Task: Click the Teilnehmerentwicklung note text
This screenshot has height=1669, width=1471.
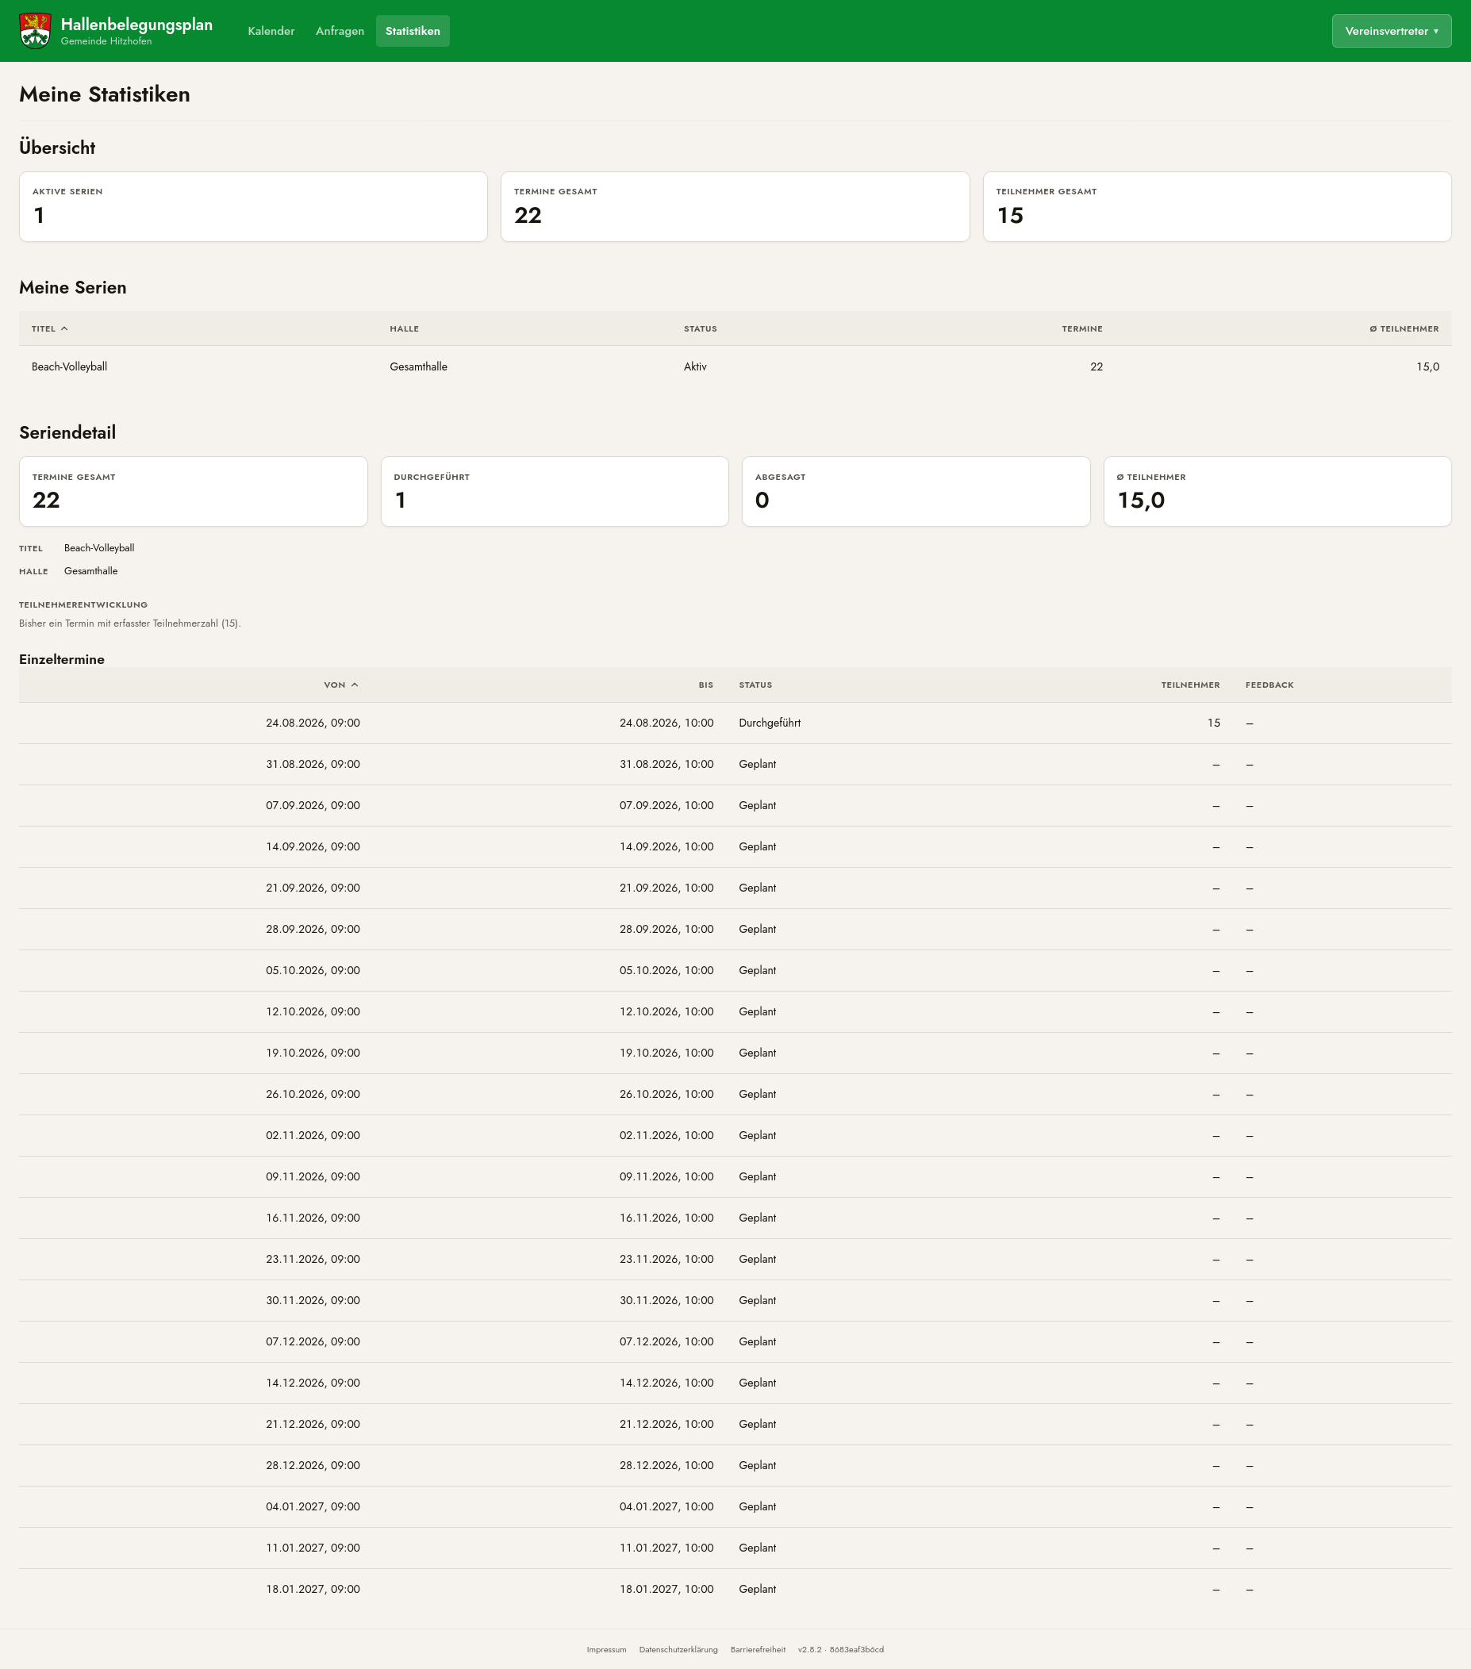Action: [130, 623]
